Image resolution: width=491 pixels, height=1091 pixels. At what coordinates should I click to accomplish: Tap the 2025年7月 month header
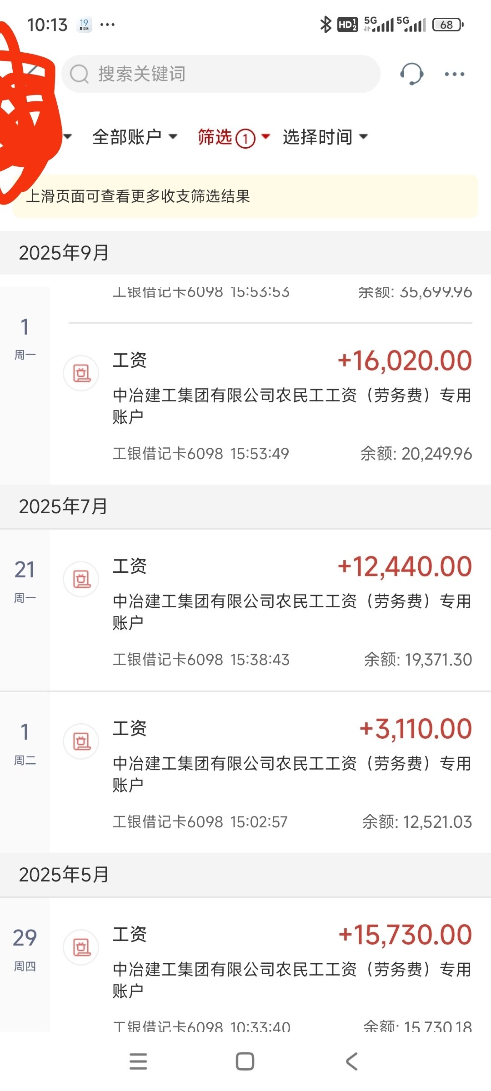64,506
